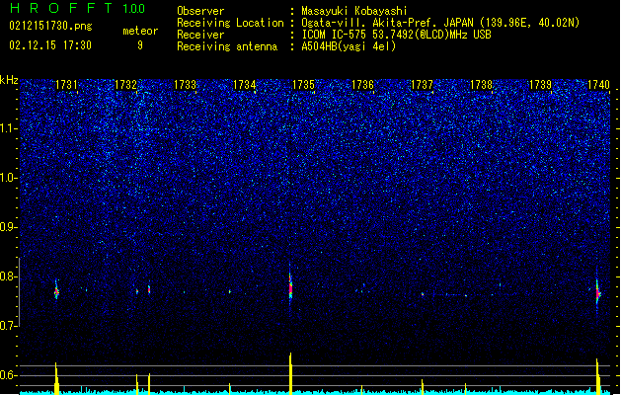Click the 0.7 kHz axis label
Screen dimensions: 621x395
pyautogui.click(x=9, y=326)
